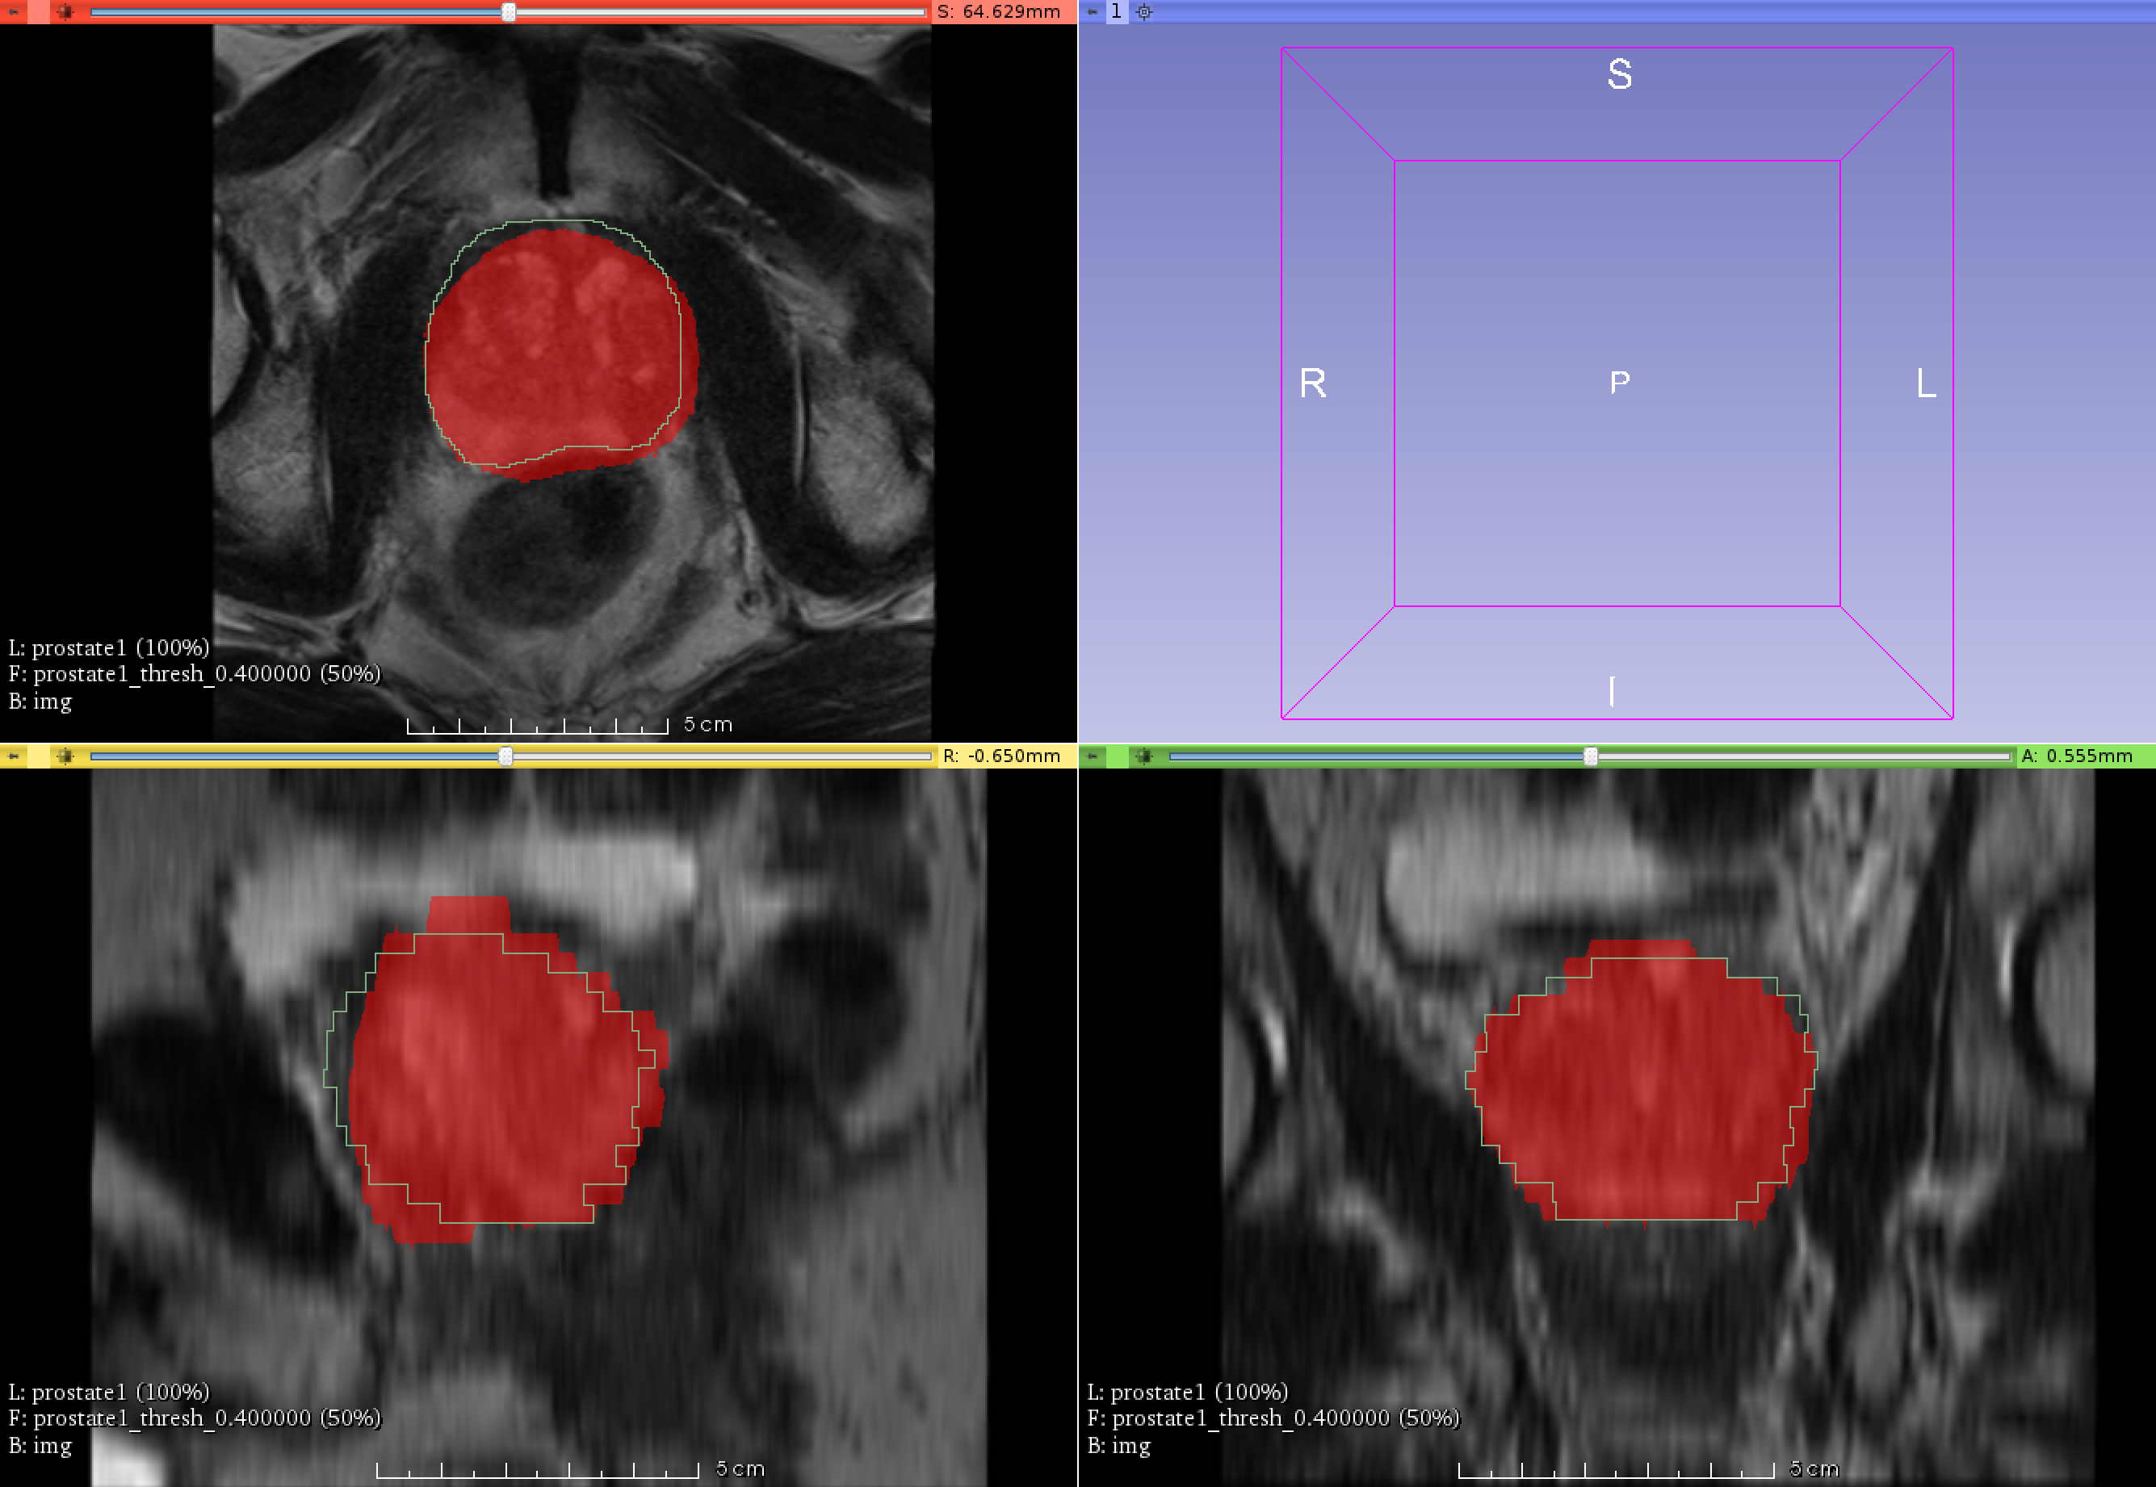Maximize the green coronal slice view

1143,756
